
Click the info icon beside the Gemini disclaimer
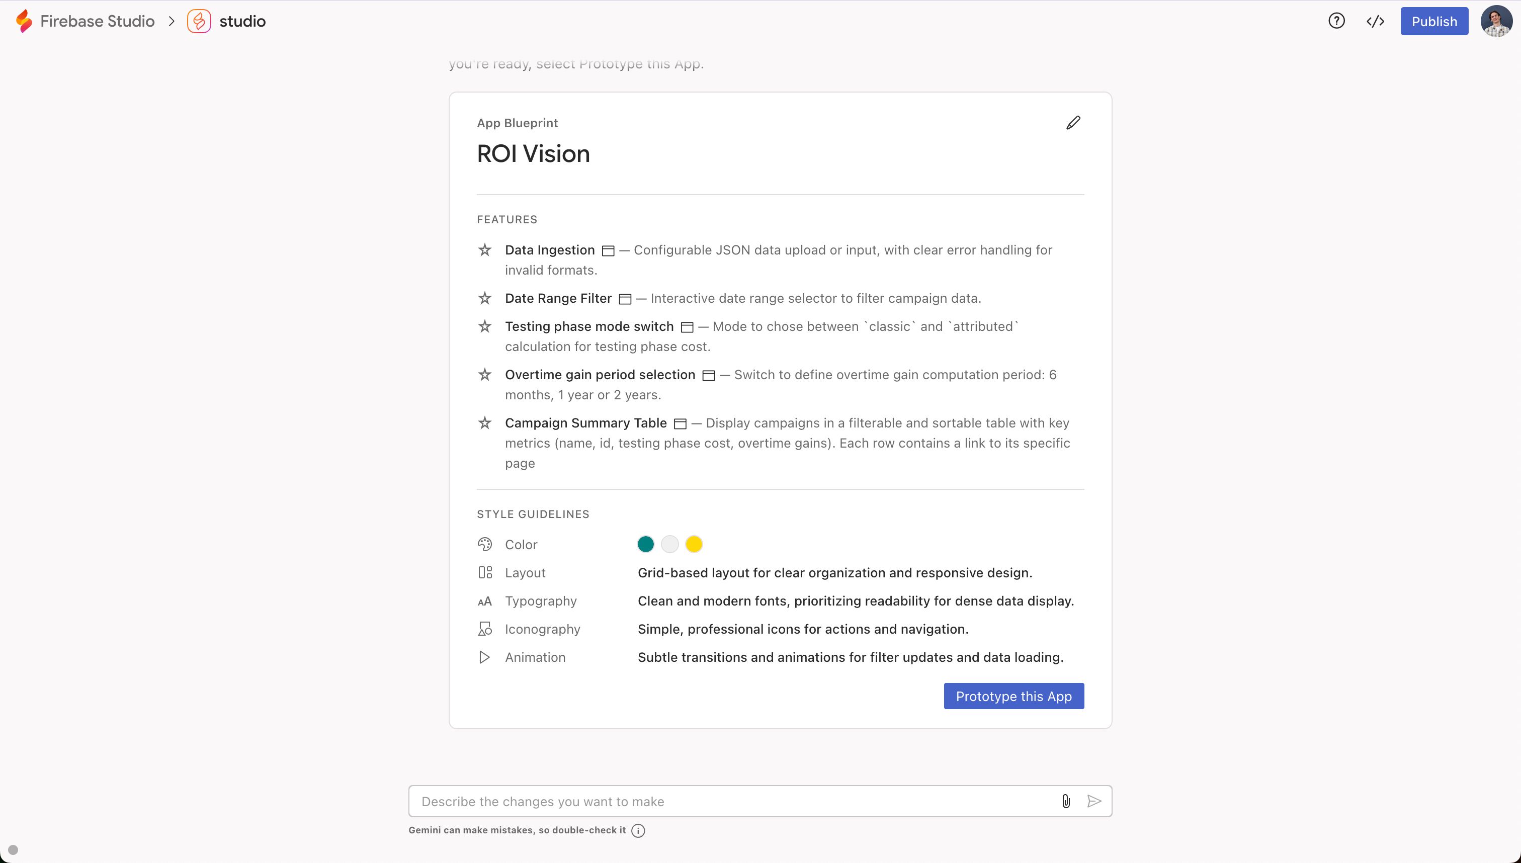(638, 830)
